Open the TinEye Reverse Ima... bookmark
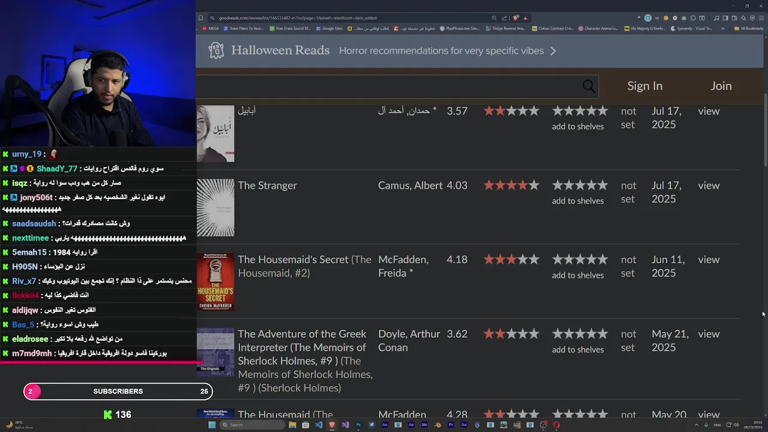Viewport: 768px width, 432px height. [x=506, y=28]
